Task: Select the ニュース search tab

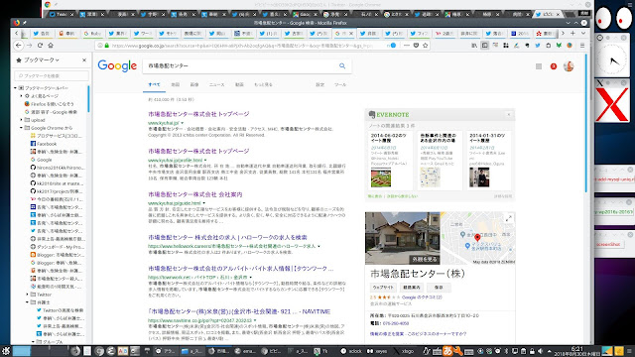Action: click(x=216, y=84)
